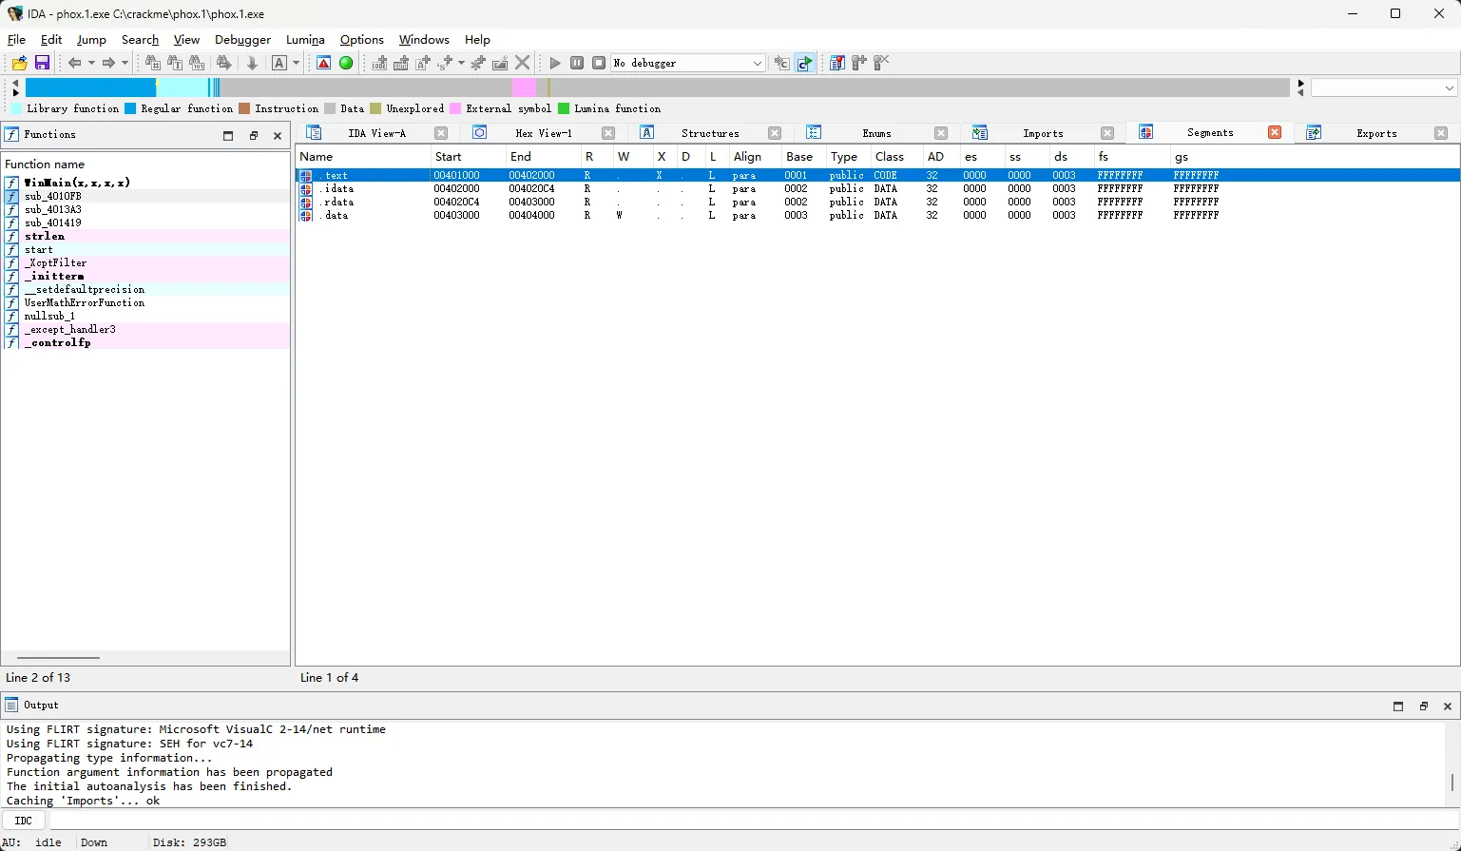Open the Lumina menu

point(305,40)
